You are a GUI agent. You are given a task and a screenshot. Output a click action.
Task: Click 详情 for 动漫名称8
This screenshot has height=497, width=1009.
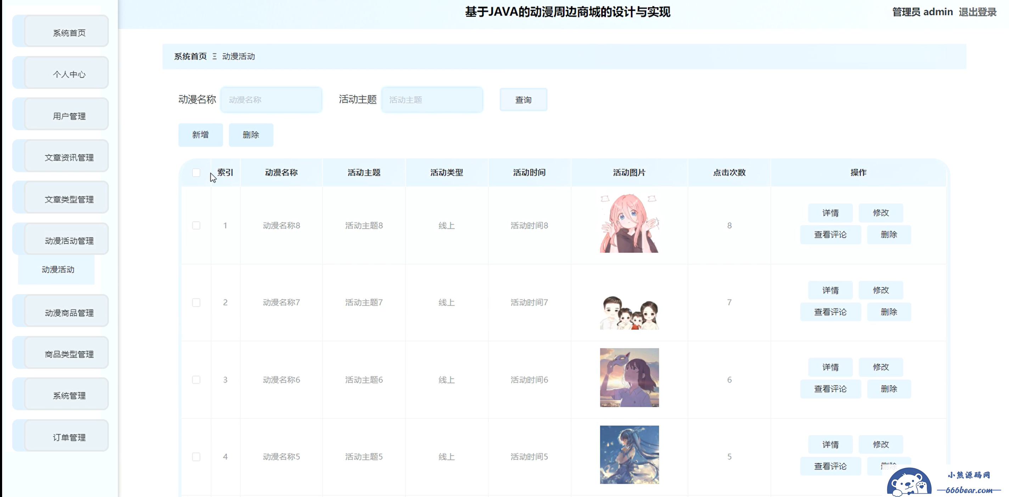pyautogui.click(x=830, y=213)
